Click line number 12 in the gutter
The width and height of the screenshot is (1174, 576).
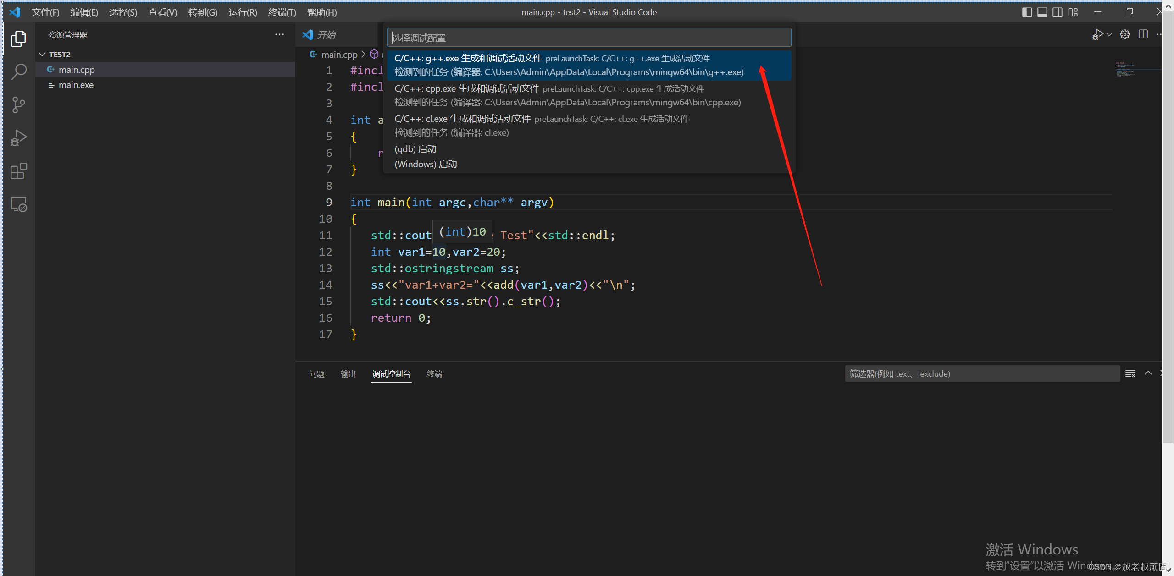(326, 252)
